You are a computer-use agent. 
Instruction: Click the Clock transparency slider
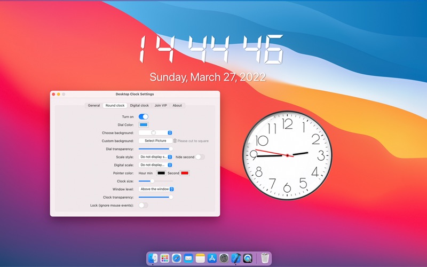tap(155, 197)
